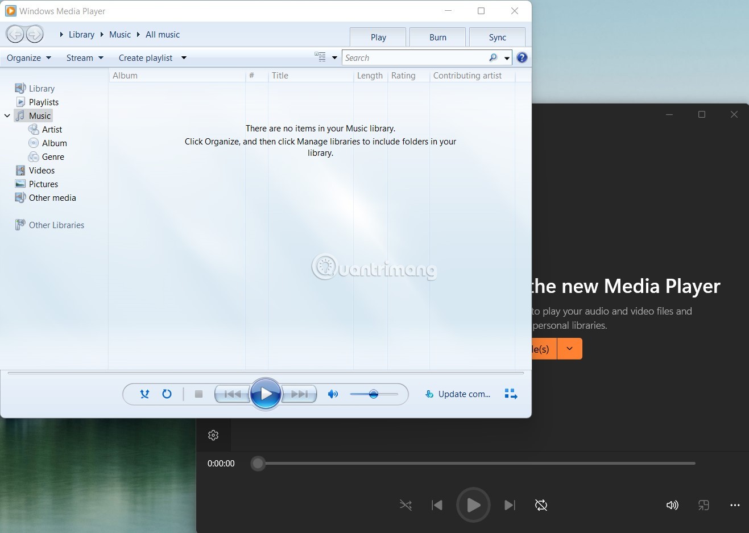Click the Next track button in Windows Media Player
The width and height of the screenshot is (749, 533).
[299, 394]
